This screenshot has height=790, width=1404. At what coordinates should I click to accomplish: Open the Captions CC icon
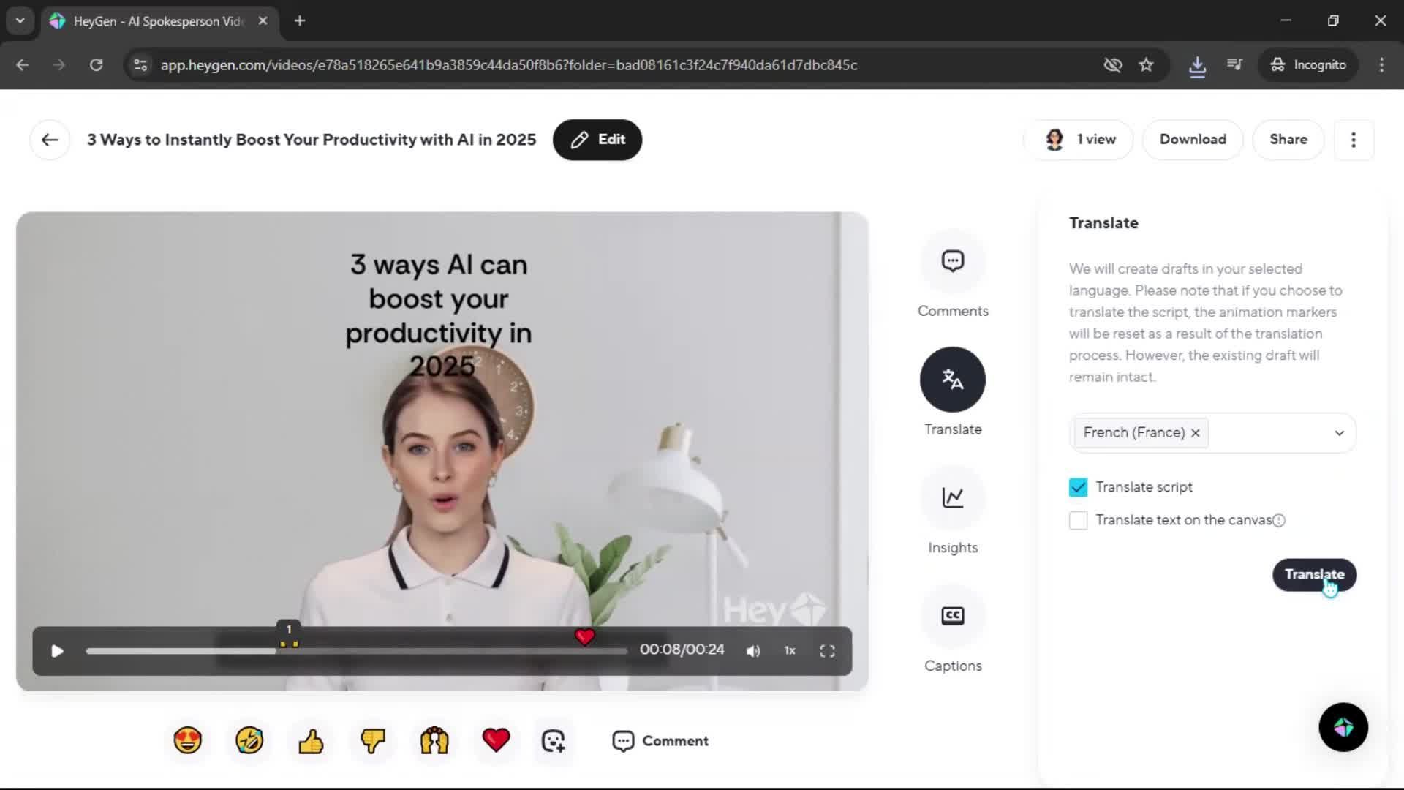952,616
